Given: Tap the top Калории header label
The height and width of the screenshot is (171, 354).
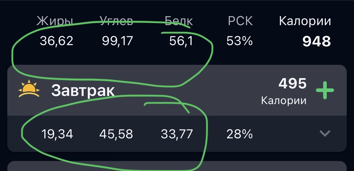Looking at the screenshot, I should coord(305,21).
